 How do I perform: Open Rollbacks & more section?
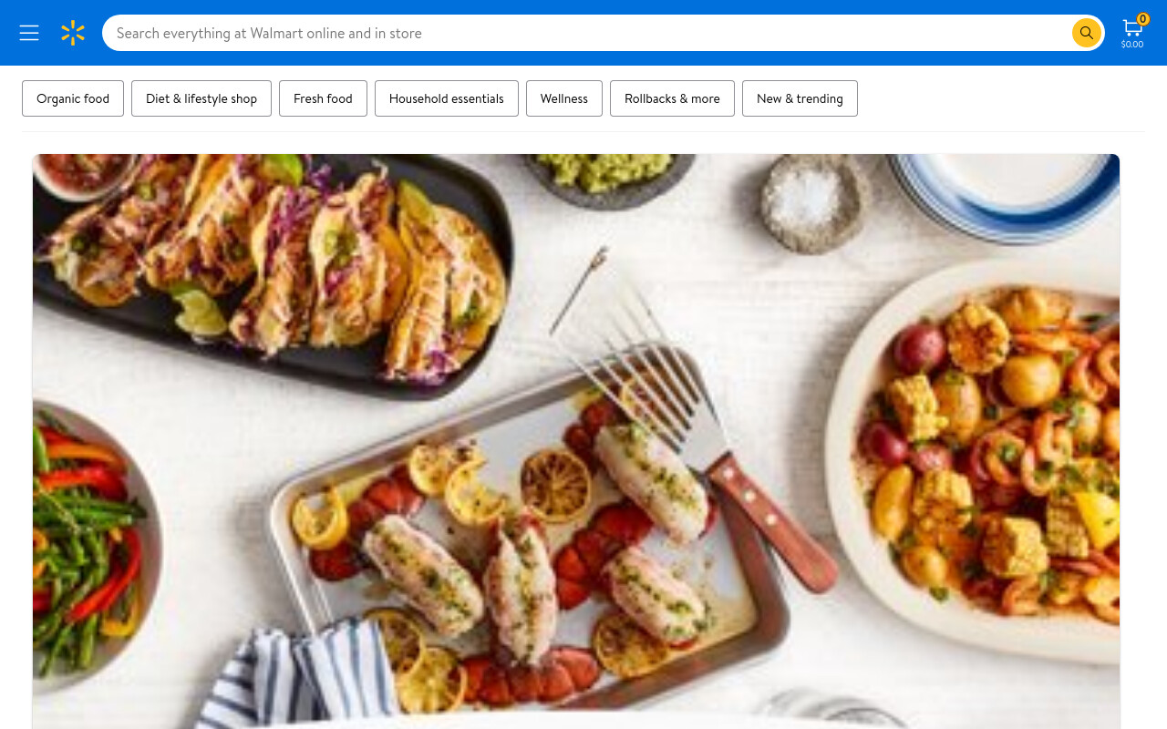coord(672,98)
